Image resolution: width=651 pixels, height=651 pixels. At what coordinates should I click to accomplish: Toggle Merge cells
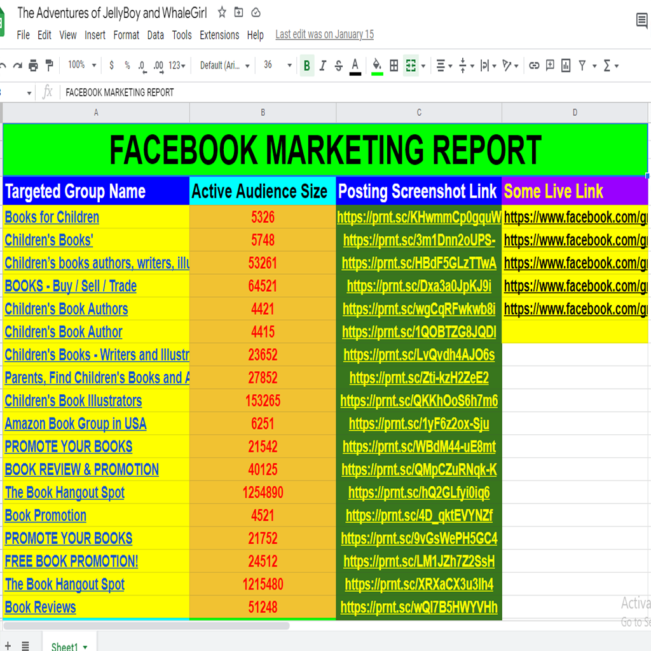411,65
